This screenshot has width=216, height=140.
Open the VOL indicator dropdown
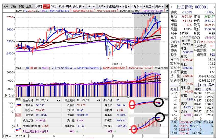point(20,68)
